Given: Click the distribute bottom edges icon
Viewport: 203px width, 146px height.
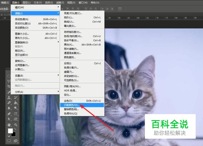Looking at the screenshot, I should [x=96, y=9].
